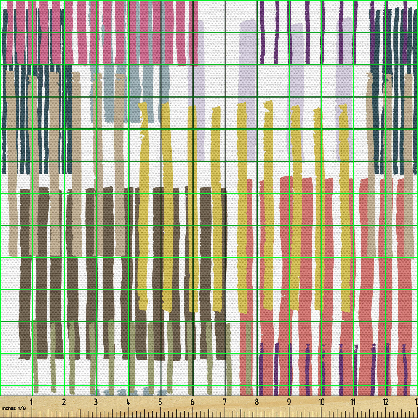Select the ruler mark labeled 9
This screenshot has height=418, width=418.
tap(289, 402)
